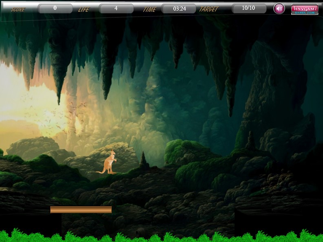323x242 pixels.
Task: Click the TARGET label
Action: [209, 9]
